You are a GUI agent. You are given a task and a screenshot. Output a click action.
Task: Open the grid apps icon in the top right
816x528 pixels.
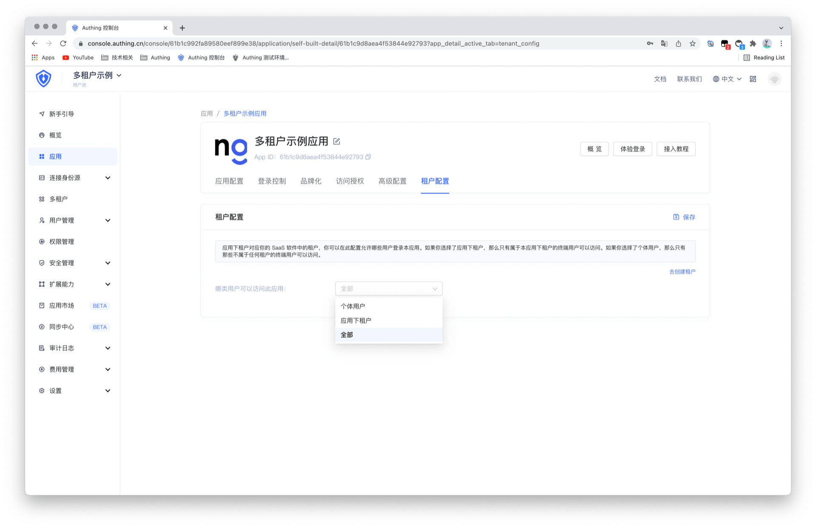coord(753,79)
